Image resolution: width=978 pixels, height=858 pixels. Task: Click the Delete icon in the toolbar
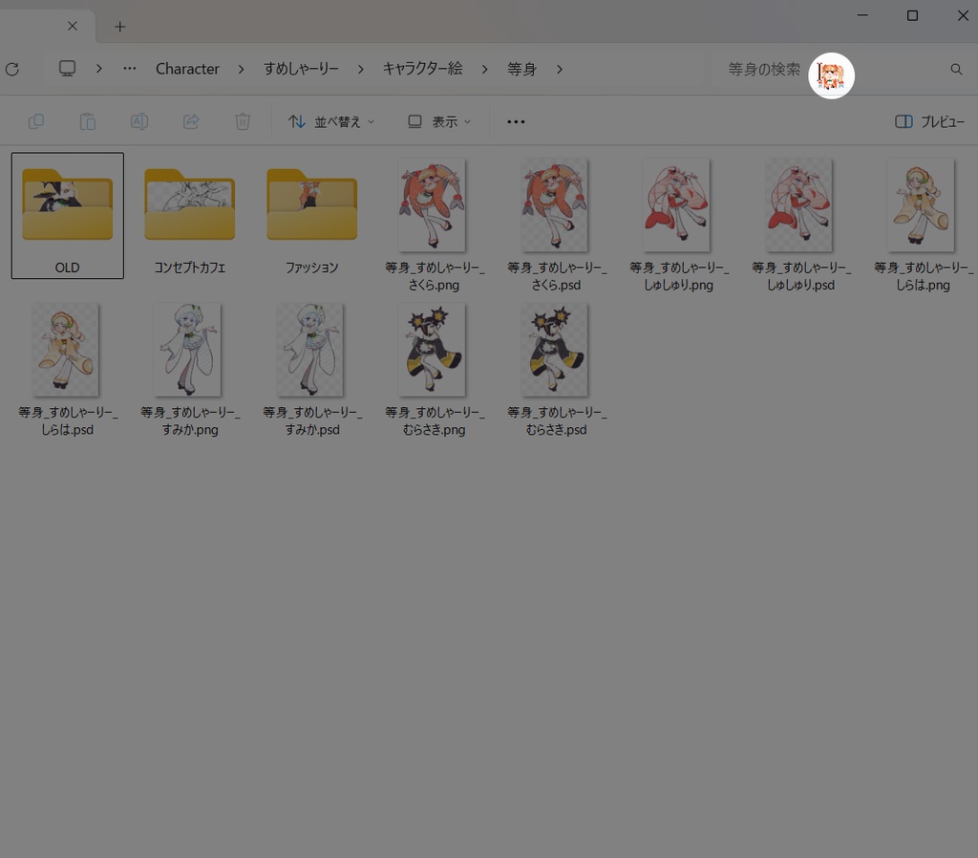pyautogui.click(x=243, y=121)
